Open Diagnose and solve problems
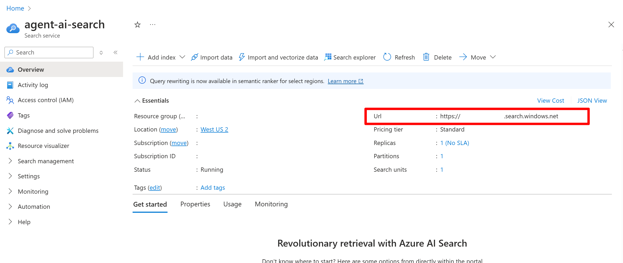 [x=58, y=130]
